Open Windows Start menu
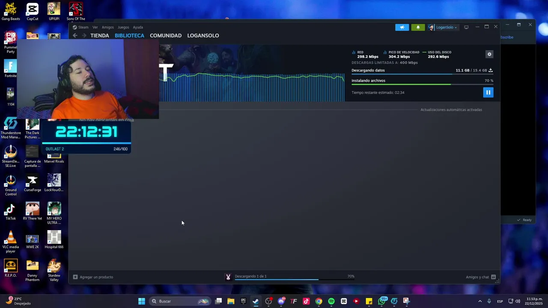This screenshot has width=548, height=308. pos(142,301)
